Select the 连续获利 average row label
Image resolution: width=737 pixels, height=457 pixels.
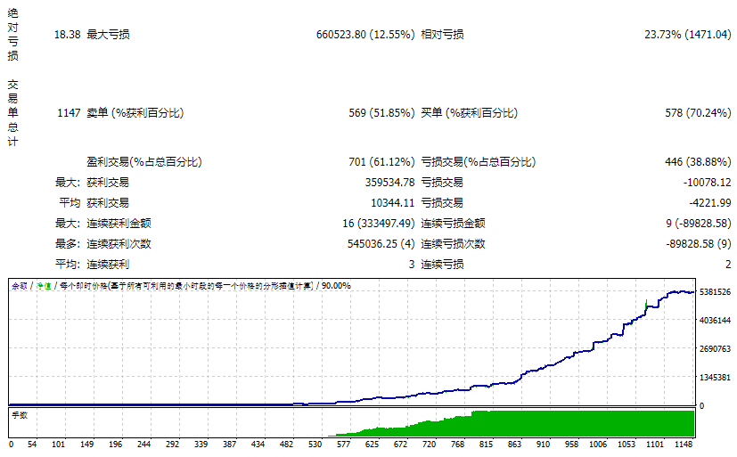click(108, 265)
